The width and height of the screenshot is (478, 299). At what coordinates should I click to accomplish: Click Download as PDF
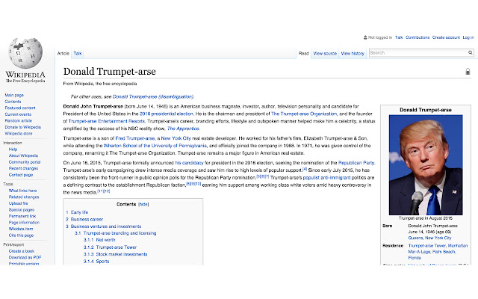point(25,257)
